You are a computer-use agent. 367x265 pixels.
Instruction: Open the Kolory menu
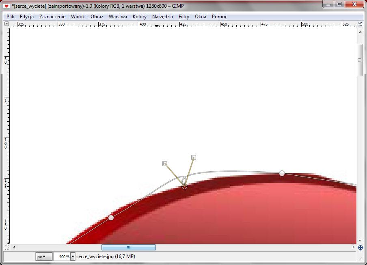140,17
